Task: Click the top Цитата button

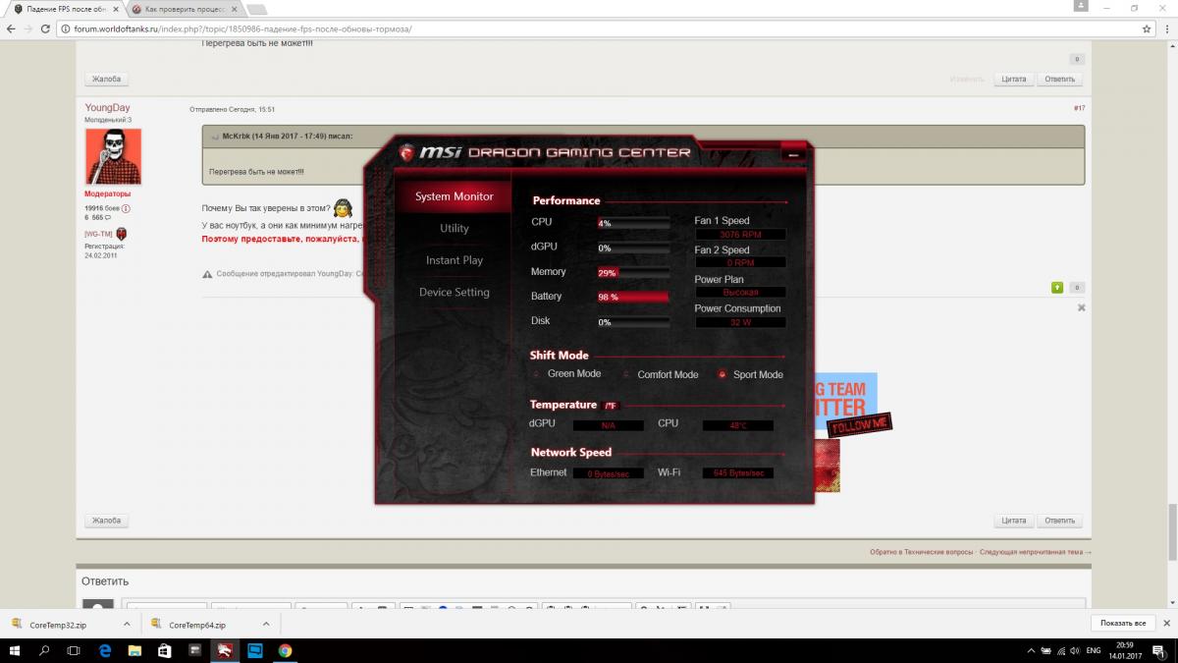Action: 1014,79
